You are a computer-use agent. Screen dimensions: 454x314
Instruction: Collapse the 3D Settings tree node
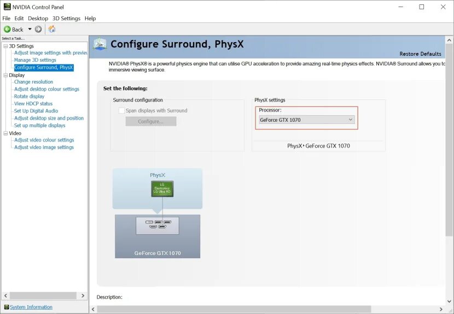coord(5,46)
